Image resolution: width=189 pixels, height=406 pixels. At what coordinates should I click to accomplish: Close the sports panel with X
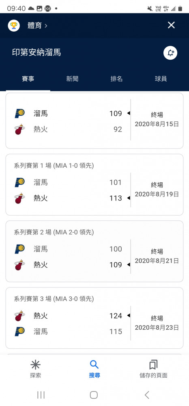pyautogui.click(x=171, y=25)
